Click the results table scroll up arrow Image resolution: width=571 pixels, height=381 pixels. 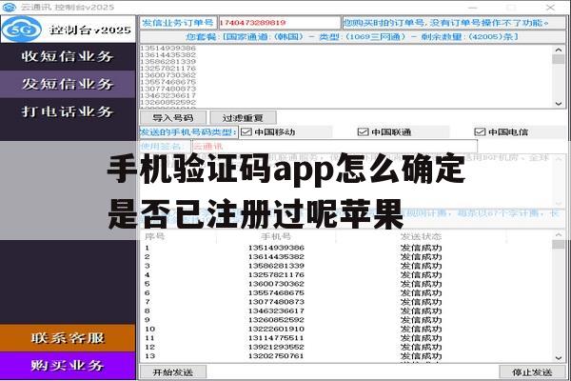click(x=559, y=235)
